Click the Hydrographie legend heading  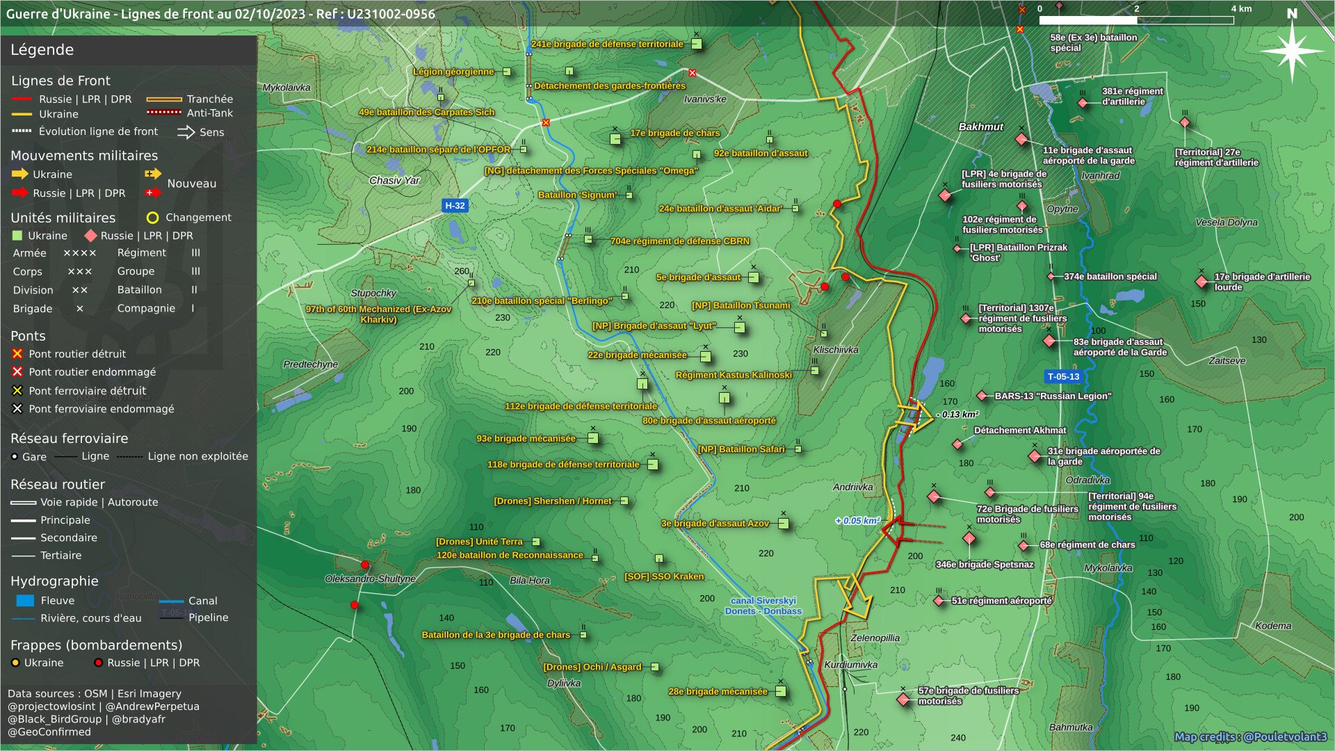(54, 581)
